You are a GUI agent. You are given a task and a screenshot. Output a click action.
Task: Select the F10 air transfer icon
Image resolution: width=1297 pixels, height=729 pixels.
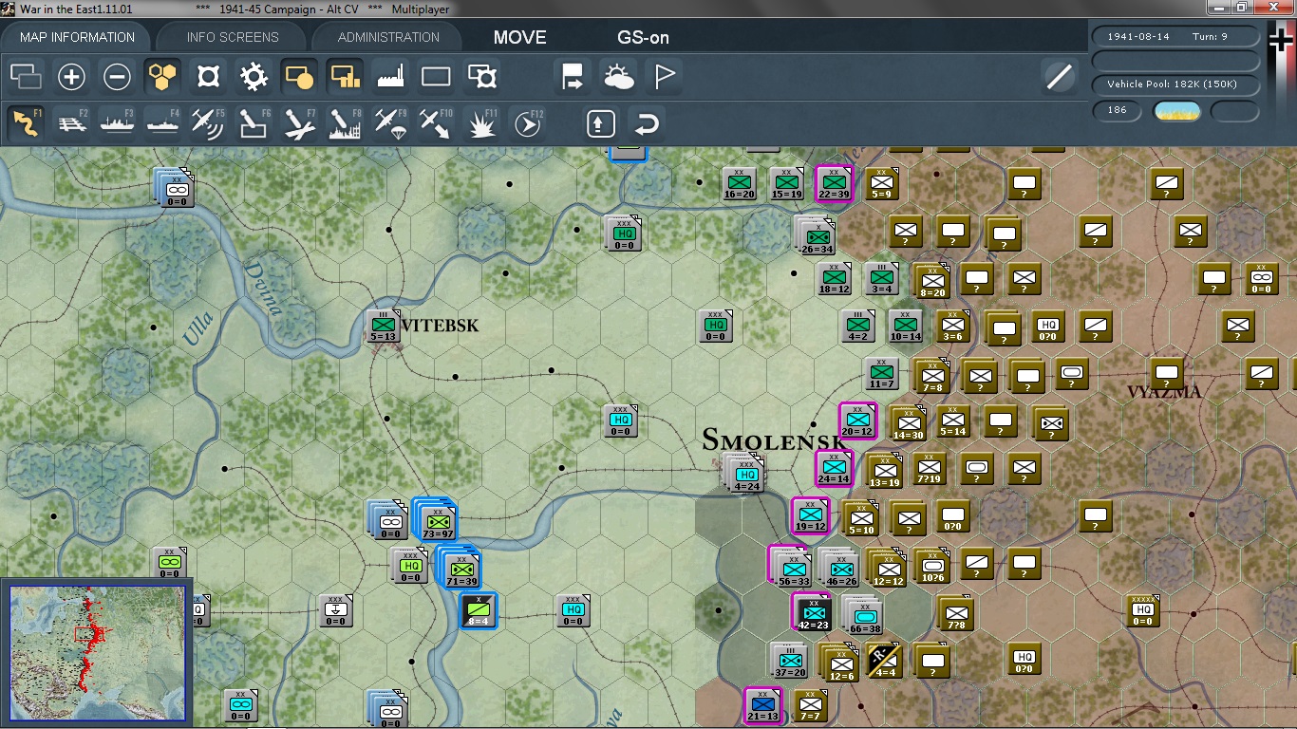click(436, 123)
